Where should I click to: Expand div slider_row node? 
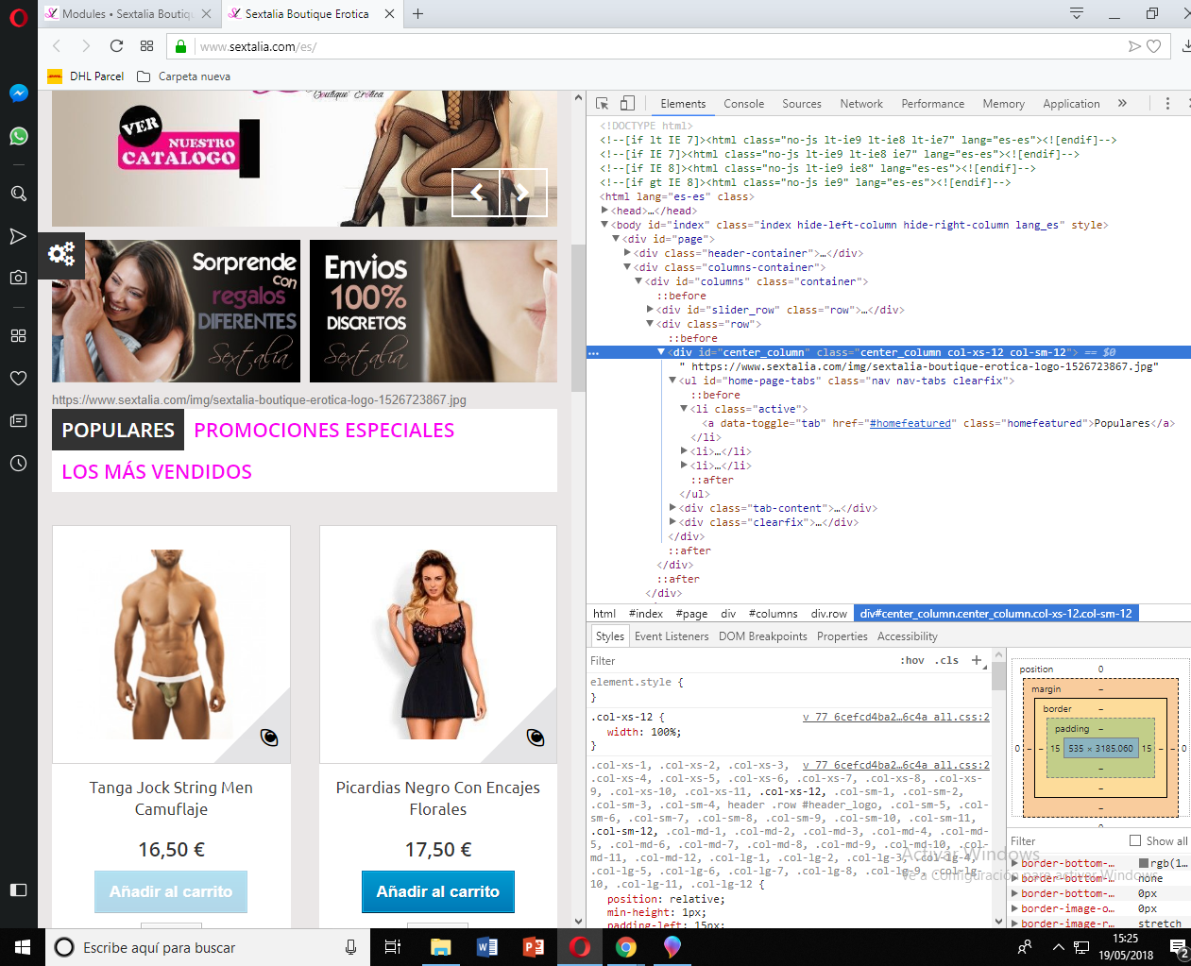tap(650, 310)
